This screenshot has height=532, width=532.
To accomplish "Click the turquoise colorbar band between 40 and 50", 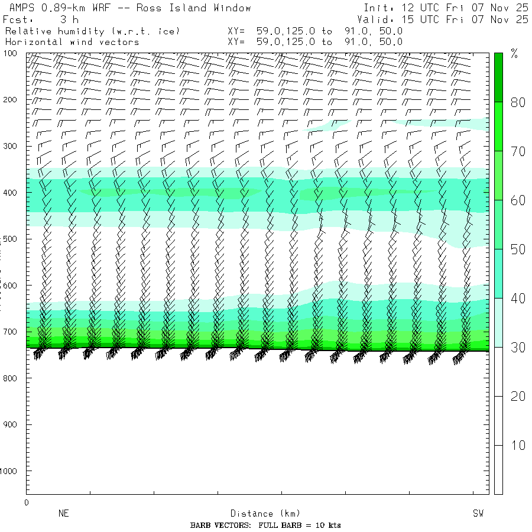I will (498, 273).
